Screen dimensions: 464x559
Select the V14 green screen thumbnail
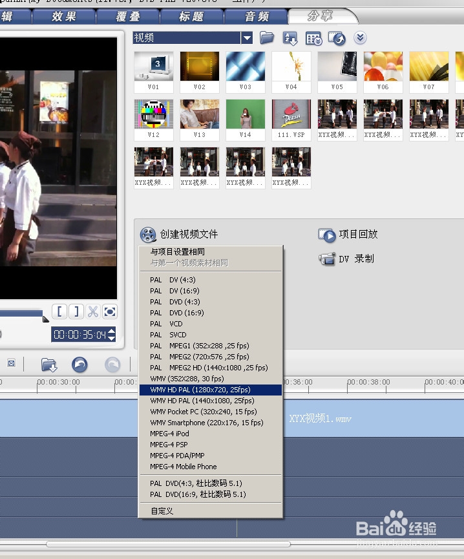point(246,120)
